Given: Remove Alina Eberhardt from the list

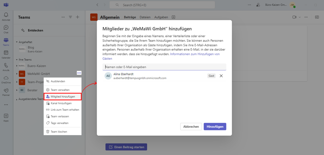Looking at the screenshot, I should [x=221, y=76].
